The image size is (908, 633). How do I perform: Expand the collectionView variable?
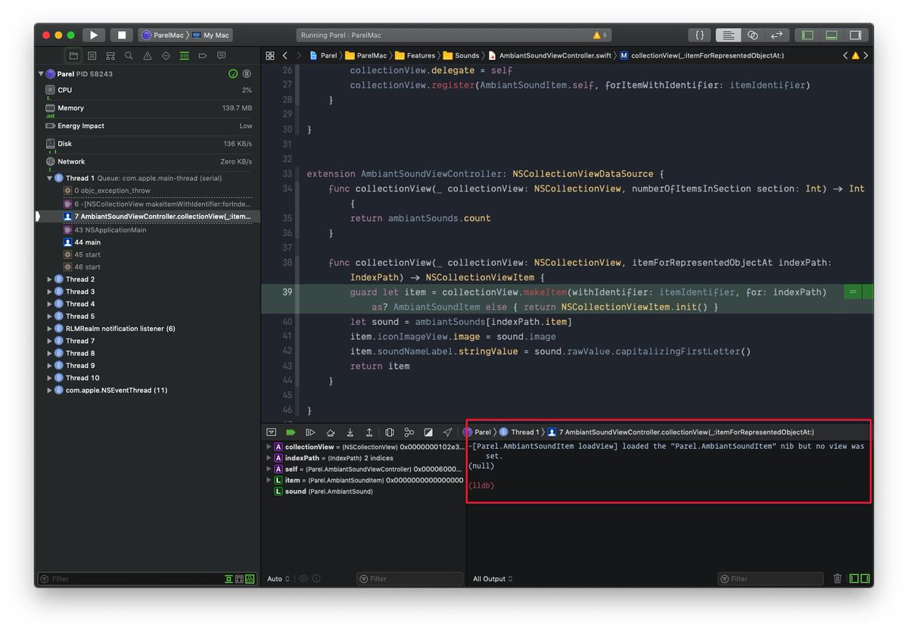click(269, 447)
